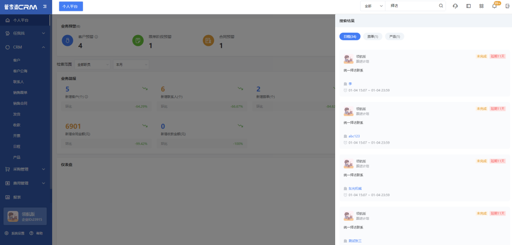Open customer link 李
This screenshot has height=245, width=512.
350,84
